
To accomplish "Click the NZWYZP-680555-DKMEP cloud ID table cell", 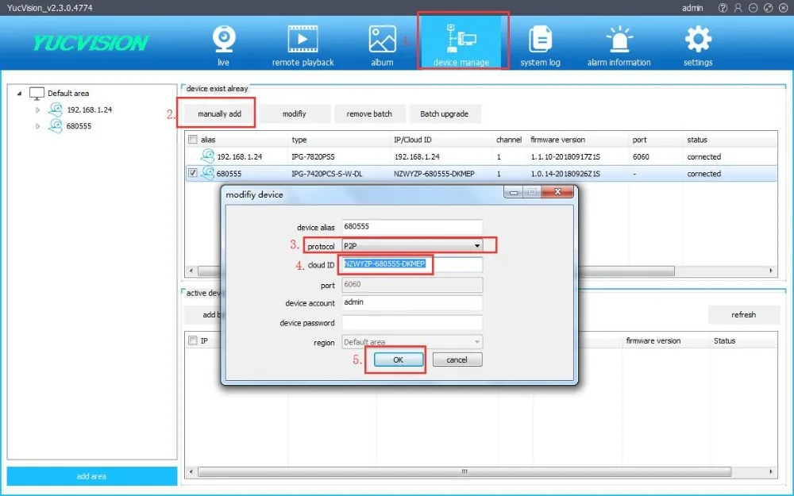I will pos(434,174).
